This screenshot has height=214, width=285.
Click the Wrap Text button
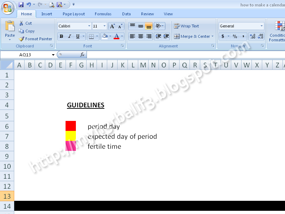coord(186,26)
